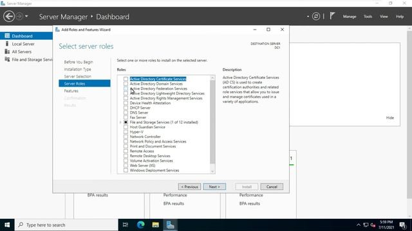Click the Server Manager back arrow
The width and height of the screenshot is (412, 231).
(x=9, y=17)
